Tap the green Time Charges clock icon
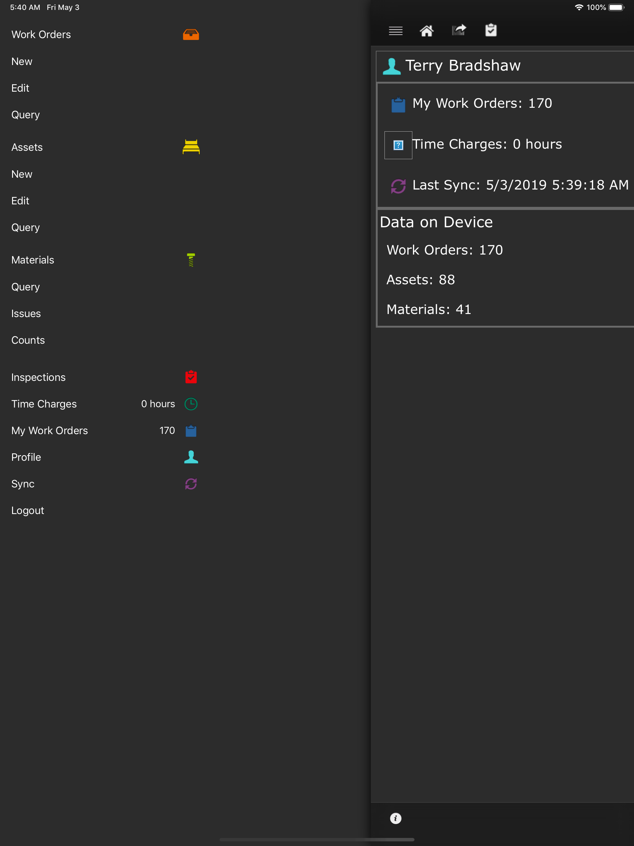This screenshot has height=846, width=634. click(x=191, y=404)
